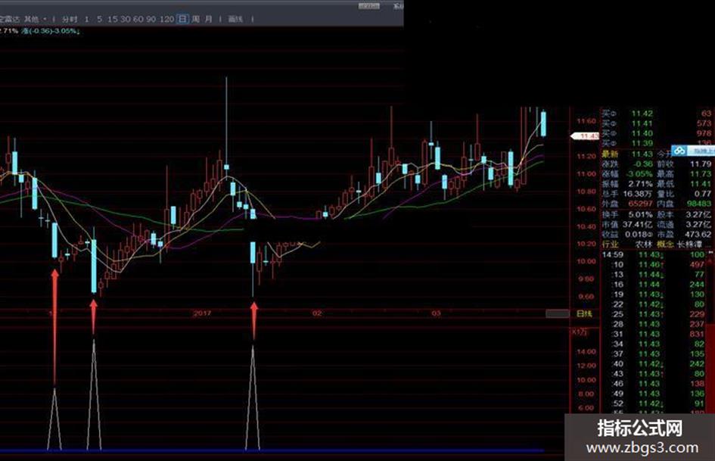Click the 市值 value 37.41亿

click(x=638, y=224)
